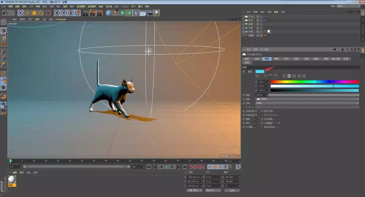The image size is (365, 197).
Task: Click the Undo arrow in the toolbar
Action: click(x=5, y=13)
